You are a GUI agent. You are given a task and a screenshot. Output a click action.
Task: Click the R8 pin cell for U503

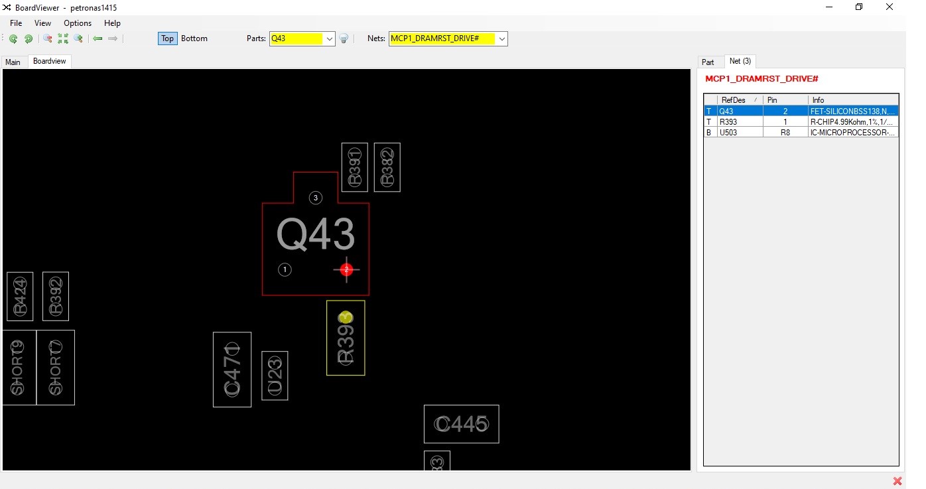tap(785, 132)
